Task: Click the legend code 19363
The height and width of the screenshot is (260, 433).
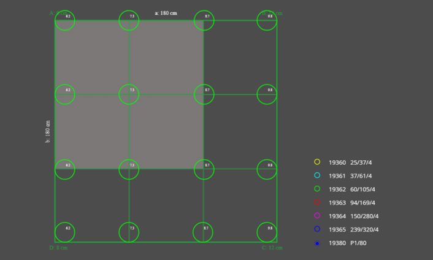Action: click(x=337, y=203)
